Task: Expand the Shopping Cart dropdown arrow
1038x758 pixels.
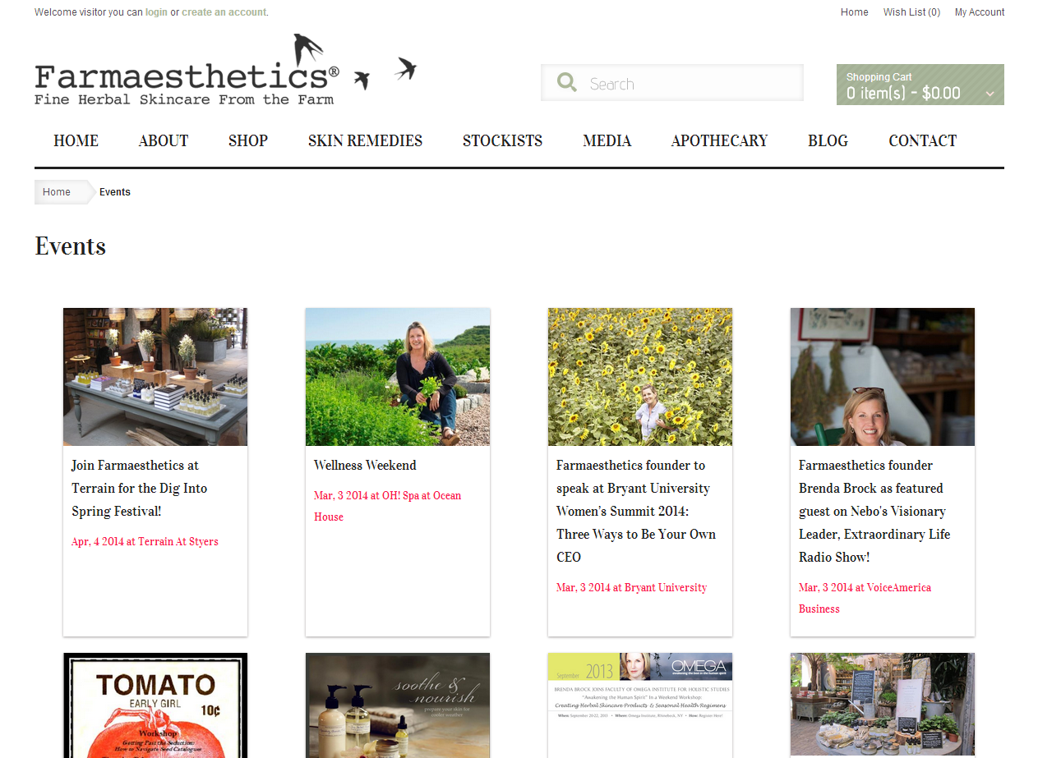Action: 990,94
